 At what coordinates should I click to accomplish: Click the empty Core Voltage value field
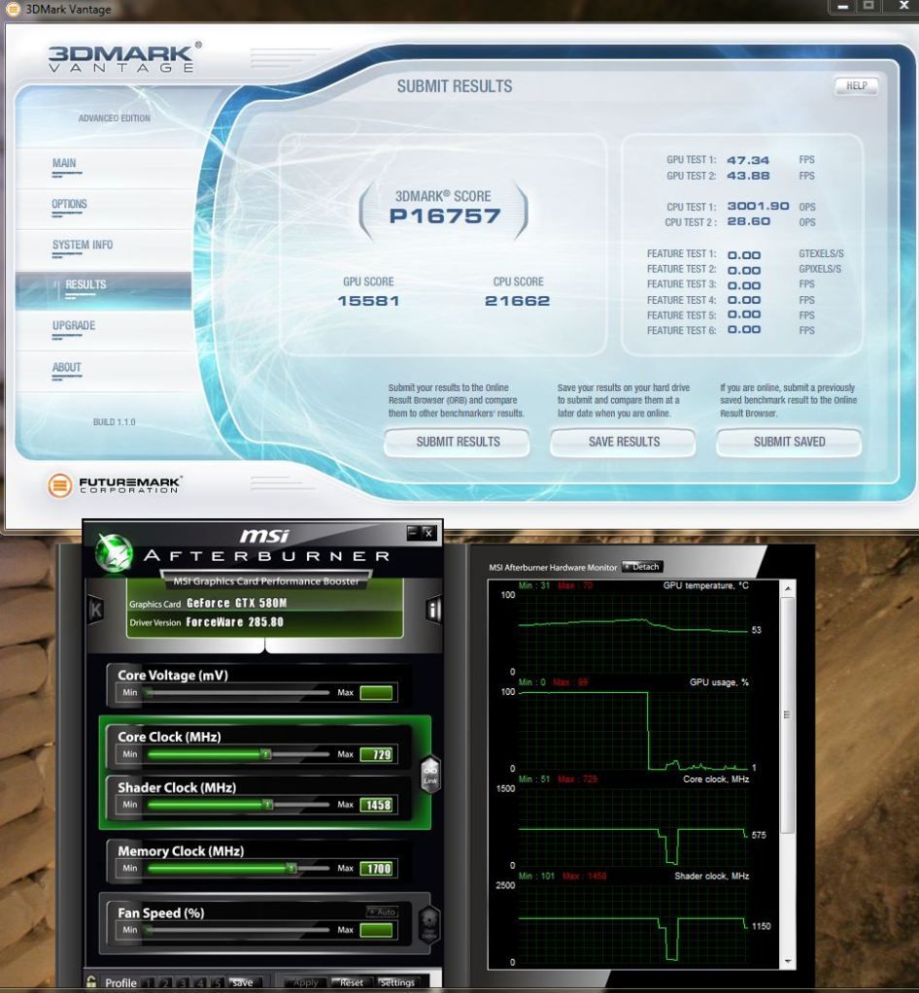pos(377,692)
